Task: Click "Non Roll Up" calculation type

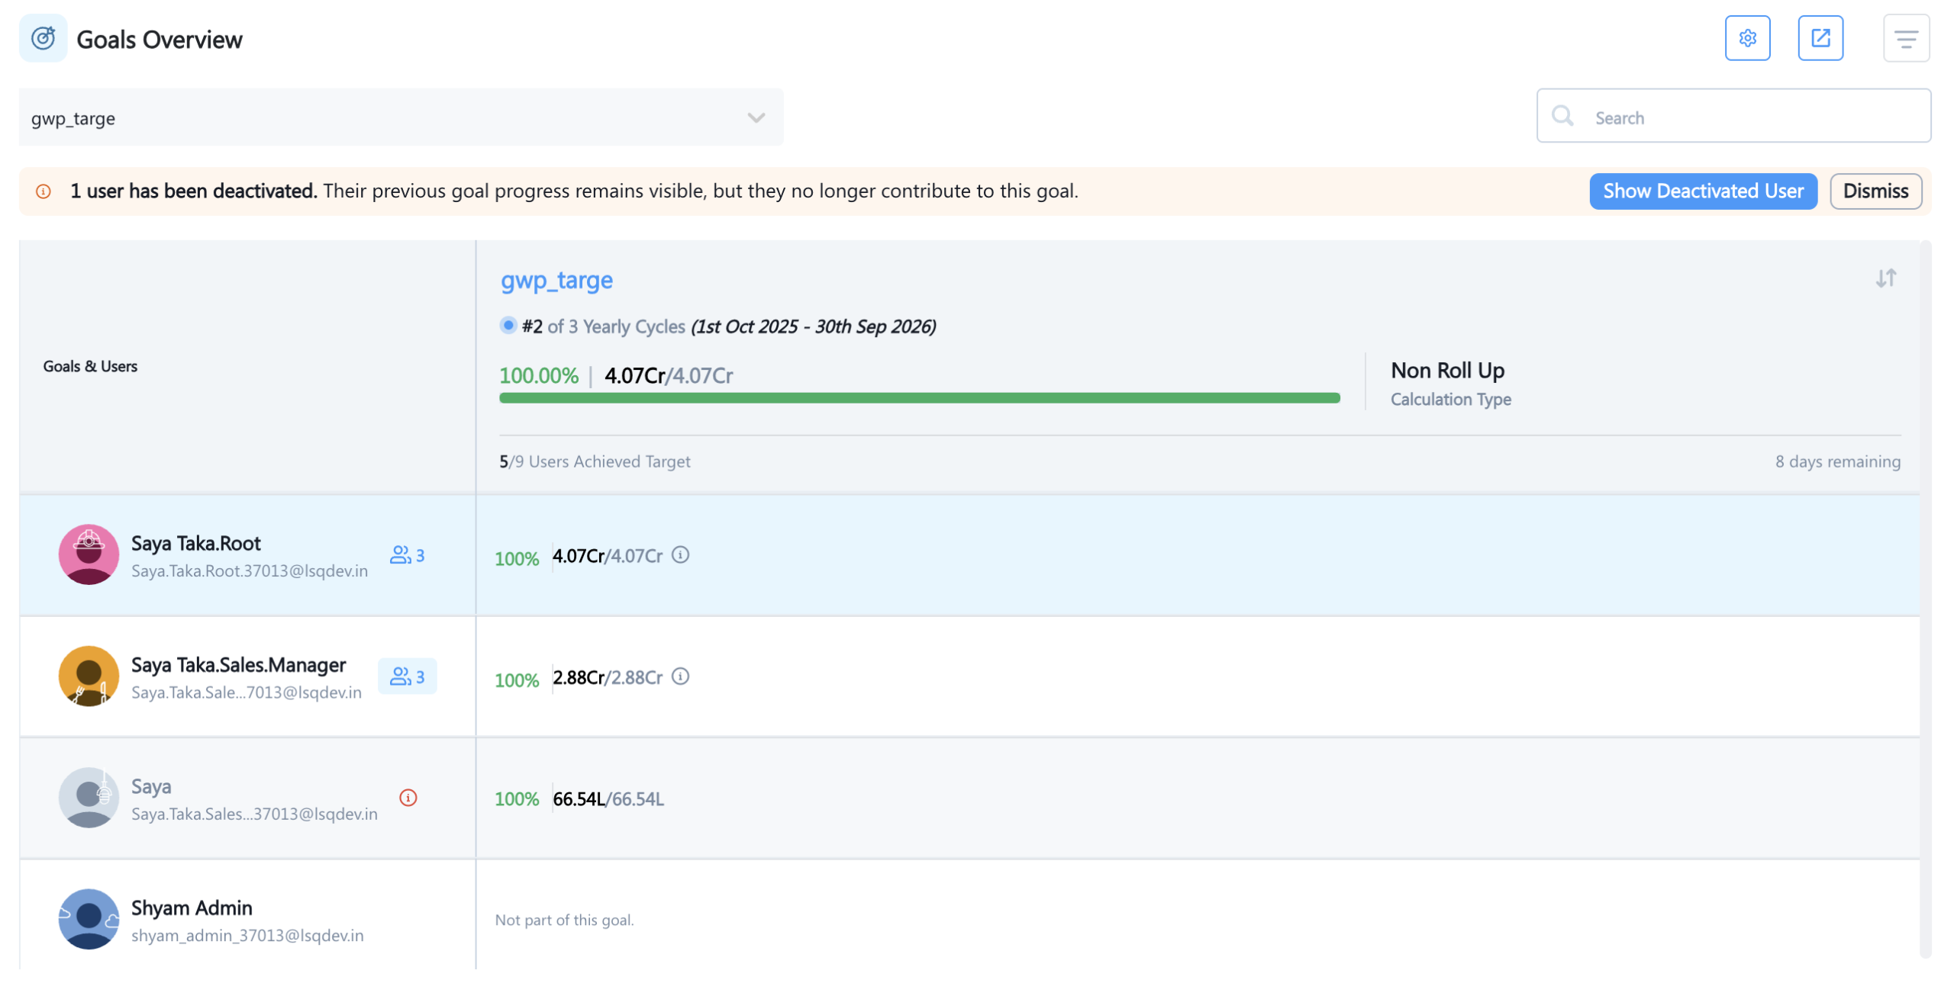Action: [1447, 371]
